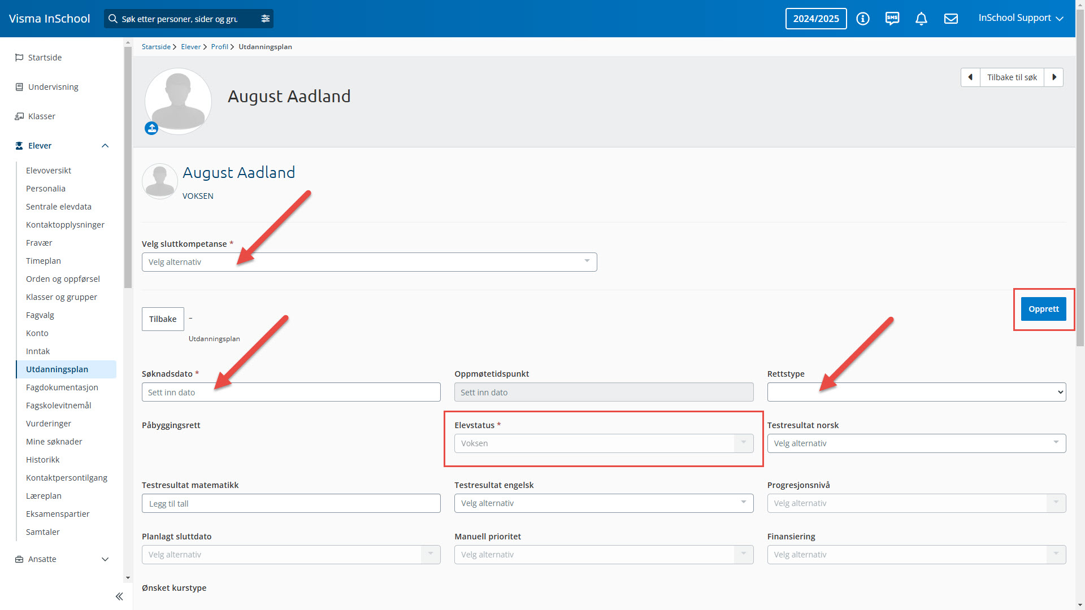1085x610 pixels.
Task: Open the mail envelope icon
Action: pyautogui.click(x=951, y=19)
